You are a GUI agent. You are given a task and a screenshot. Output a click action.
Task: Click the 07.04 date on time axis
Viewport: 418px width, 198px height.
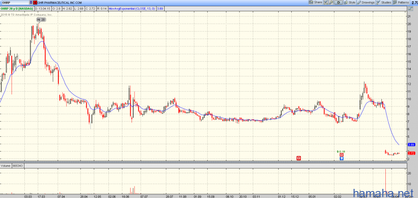[61, 196]
